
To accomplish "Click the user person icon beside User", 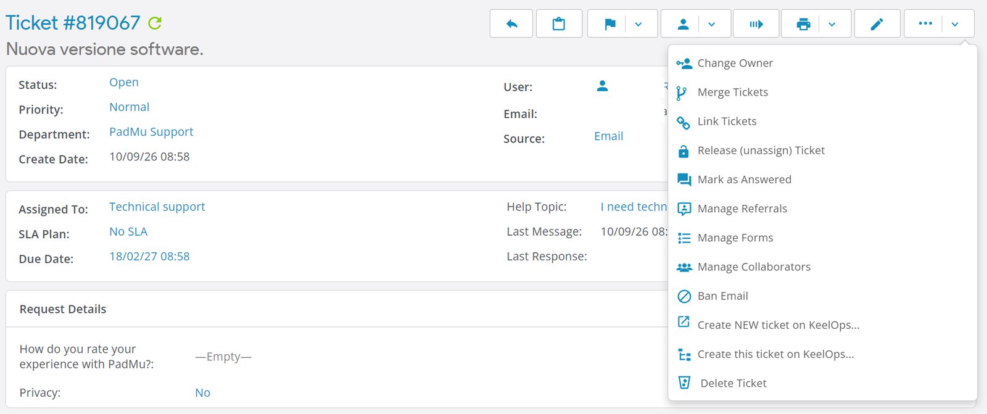I will [x=603, y=86].
